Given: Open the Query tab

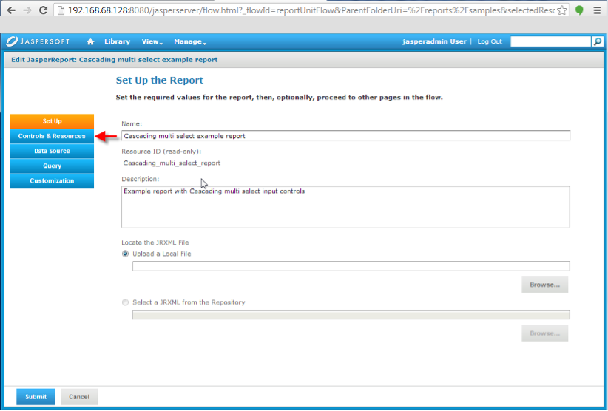Looking at the screenshot, I should [52, 166].
